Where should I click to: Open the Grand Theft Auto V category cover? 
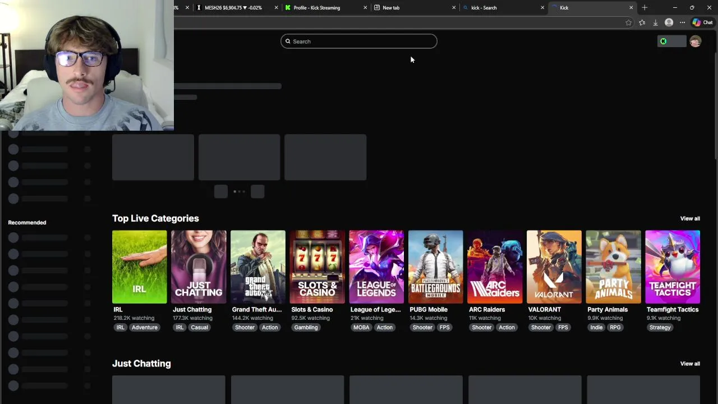pos(258,267)
